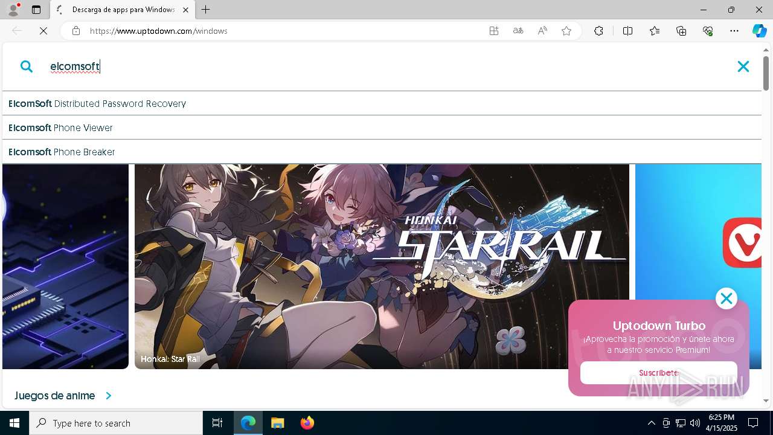Open the clock showing 6:25 PM
Image resolution: width=773 pixels, height=435 pixels.
click(722, 423)
